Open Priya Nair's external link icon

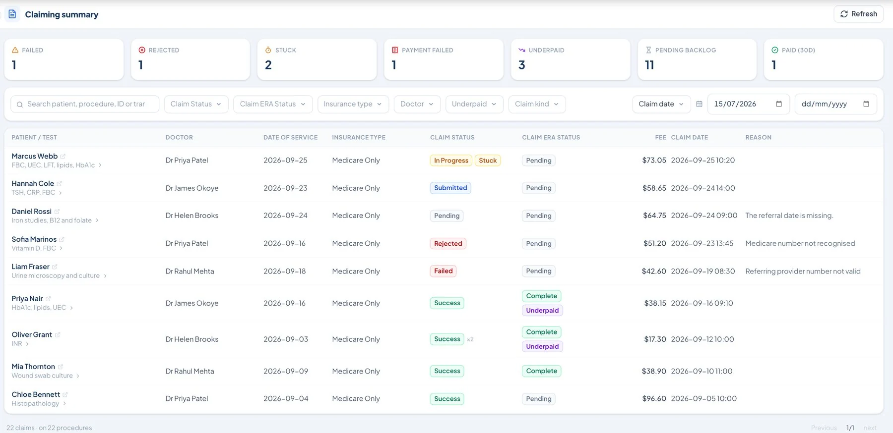click(48, 299)
